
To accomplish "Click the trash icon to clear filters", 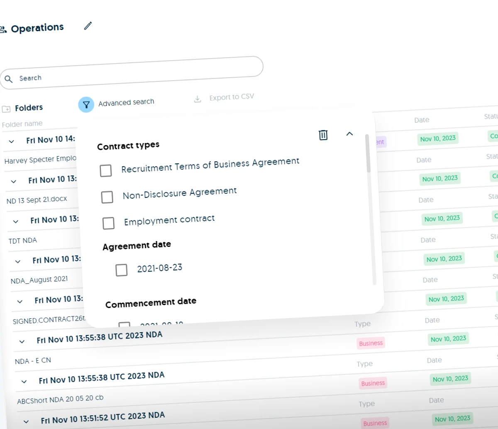I will point(323,135).
